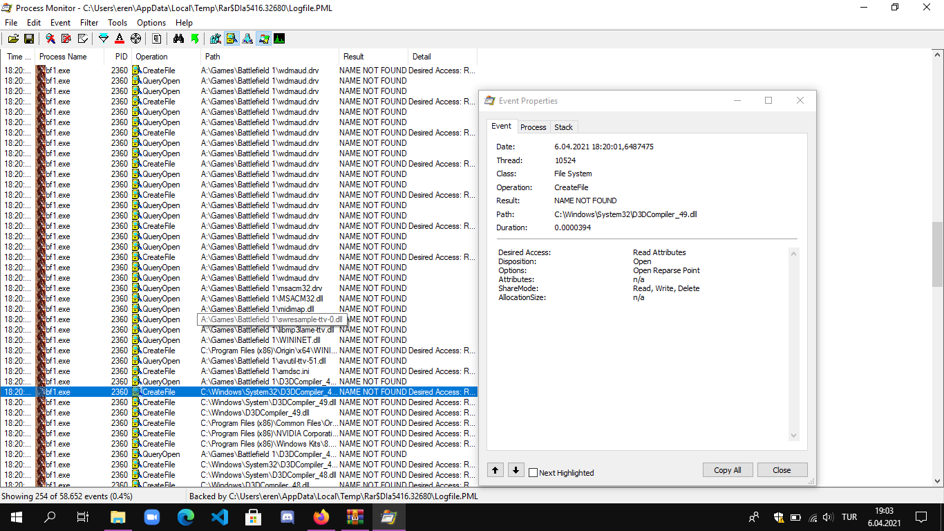
Task: Enable the Next Highlighted checkbox
Action: 533,473
